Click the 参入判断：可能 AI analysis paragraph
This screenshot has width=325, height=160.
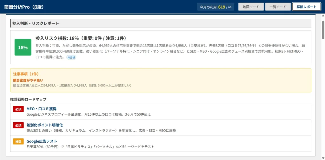[x=170, y=51]
